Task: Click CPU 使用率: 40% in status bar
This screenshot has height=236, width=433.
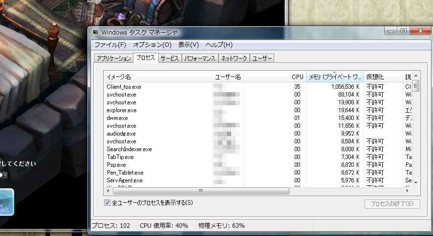Action: [x=164, y=226]
